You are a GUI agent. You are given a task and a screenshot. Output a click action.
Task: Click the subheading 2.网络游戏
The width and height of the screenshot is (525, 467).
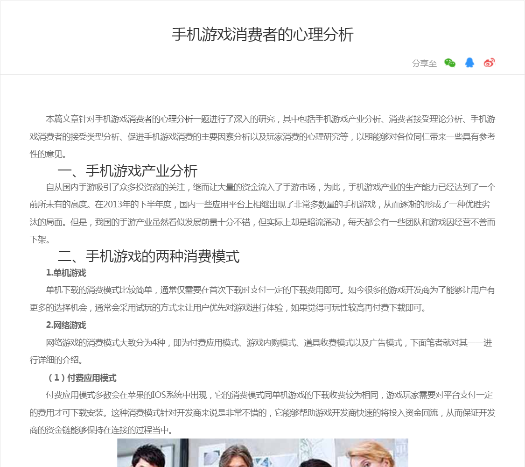66,325
